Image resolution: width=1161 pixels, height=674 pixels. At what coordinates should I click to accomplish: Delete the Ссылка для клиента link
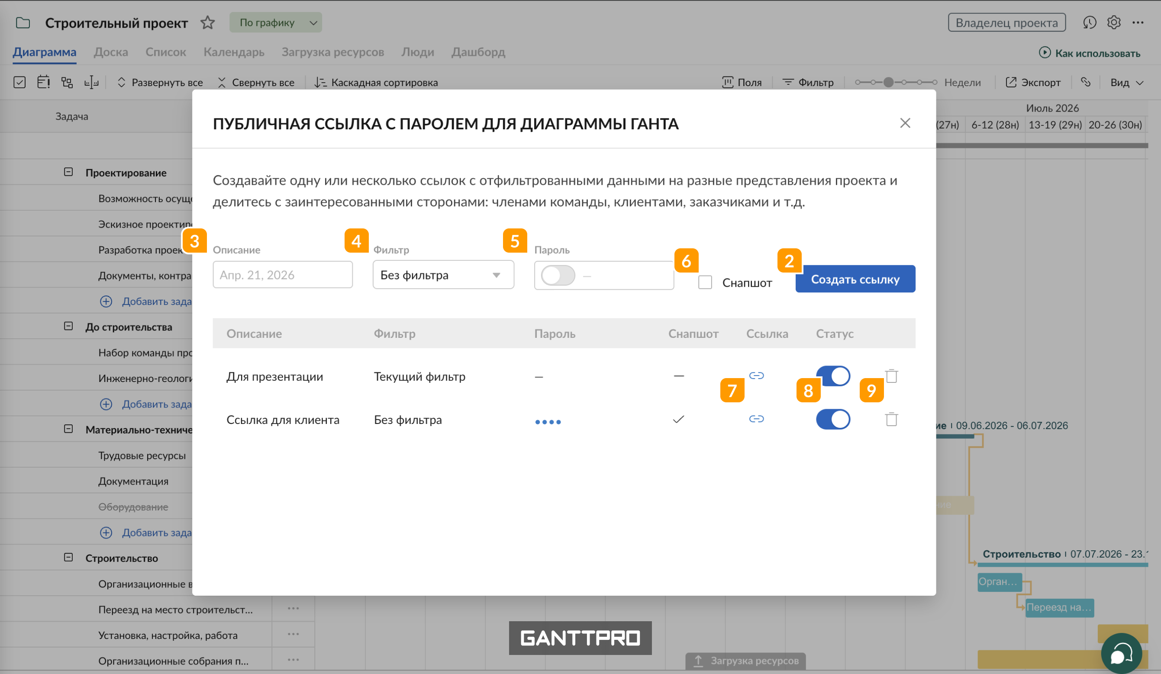892,419
